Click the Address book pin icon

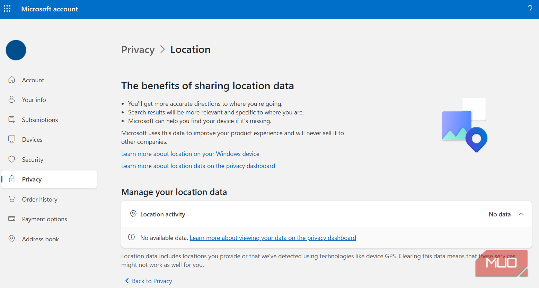12,239
